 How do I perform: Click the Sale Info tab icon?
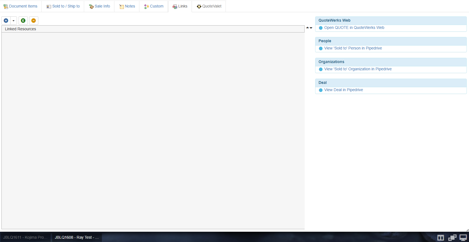pos(91,6)
